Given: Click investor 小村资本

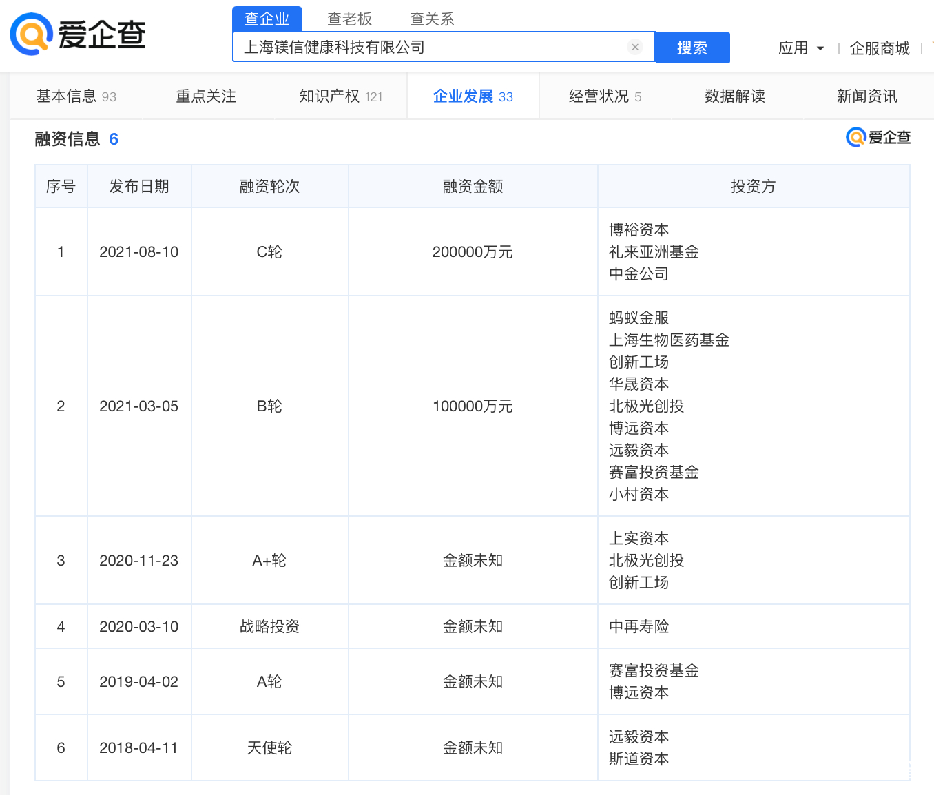Looking at the screenshot, I should point(639,495).
